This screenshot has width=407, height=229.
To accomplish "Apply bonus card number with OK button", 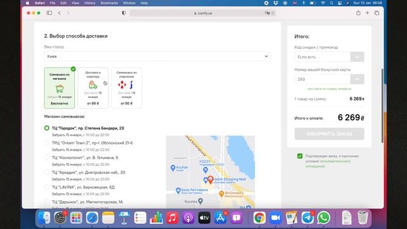I will 357,79.
